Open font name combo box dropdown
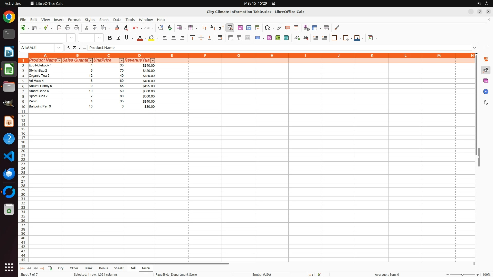493x277 pixels. (71, 38)
